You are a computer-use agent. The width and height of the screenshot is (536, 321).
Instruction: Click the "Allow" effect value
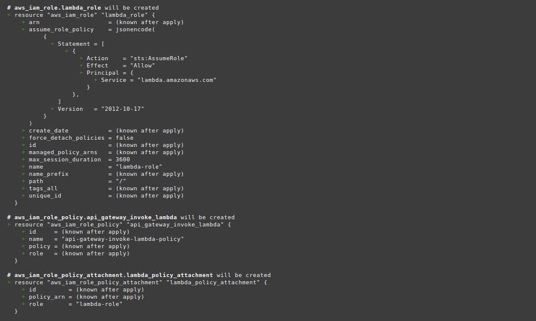142,66
